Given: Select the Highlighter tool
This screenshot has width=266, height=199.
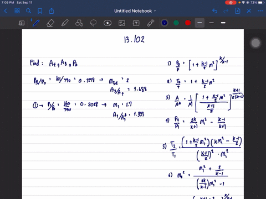Looking at the screenshot, I should coord(65,23).
